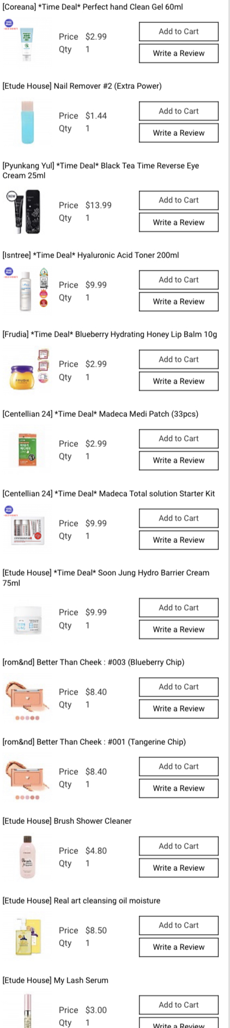
Task: View Isntree Hyaluronic Acid Toner product image
Action: tap(27, 291)
